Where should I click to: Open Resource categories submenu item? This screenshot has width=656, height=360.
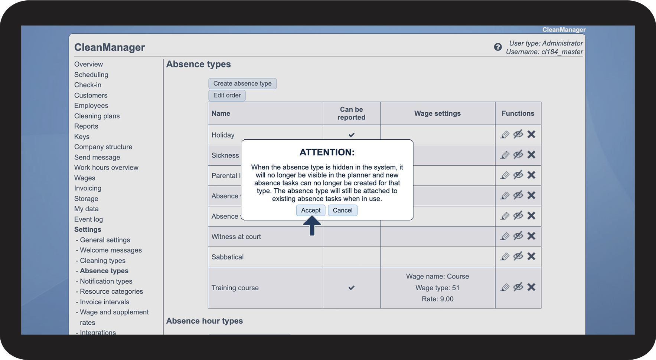[x=111, y=291]
